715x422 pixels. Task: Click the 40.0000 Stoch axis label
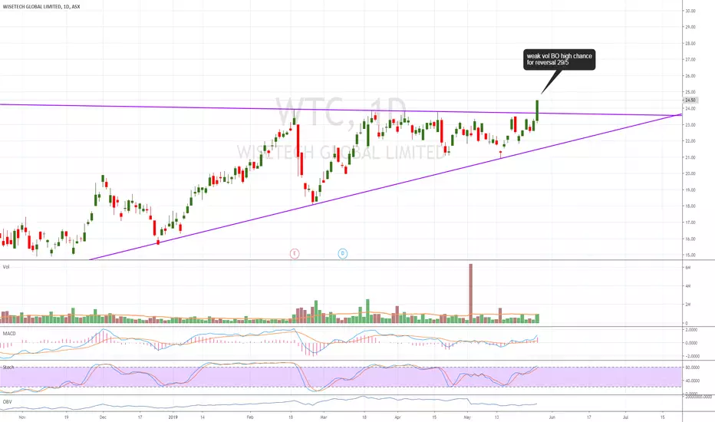(x=692, y=381)
